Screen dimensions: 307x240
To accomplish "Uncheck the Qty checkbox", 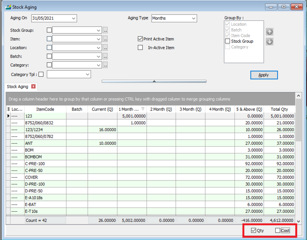I will tap(253, 230).
